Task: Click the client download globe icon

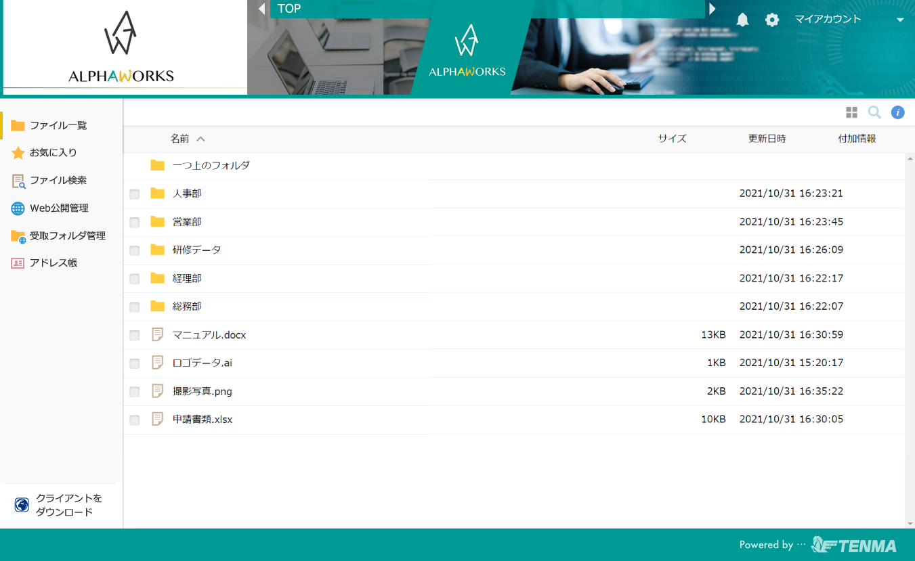Action: click(x=22, y=505)
